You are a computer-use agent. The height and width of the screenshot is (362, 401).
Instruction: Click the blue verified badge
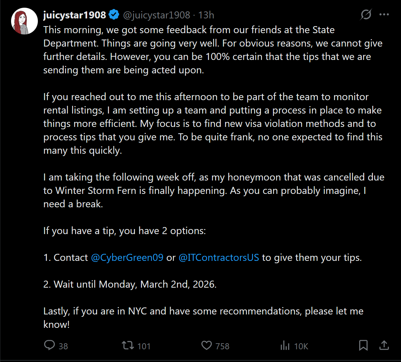[114, 15]
